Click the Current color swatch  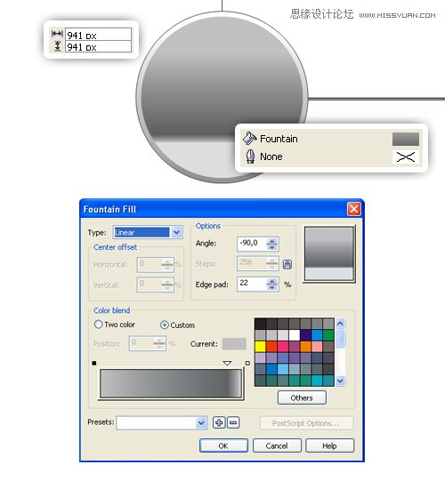pos(234,344)
